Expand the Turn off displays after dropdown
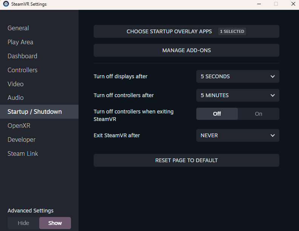299x231 pixels. pyautogui.click(x=237, y=76)
